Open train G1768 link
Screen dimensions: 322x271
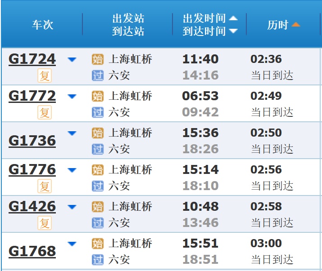coord(32,251)
